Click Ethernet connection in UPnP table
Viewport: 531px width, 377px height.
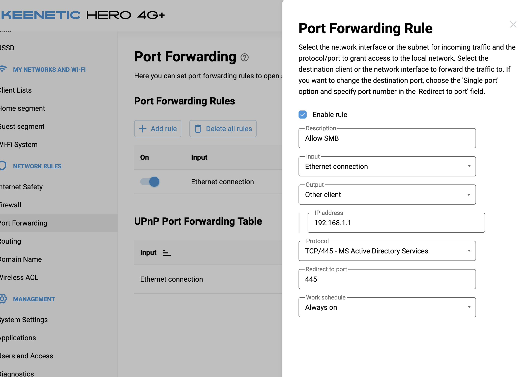(171, 279)
